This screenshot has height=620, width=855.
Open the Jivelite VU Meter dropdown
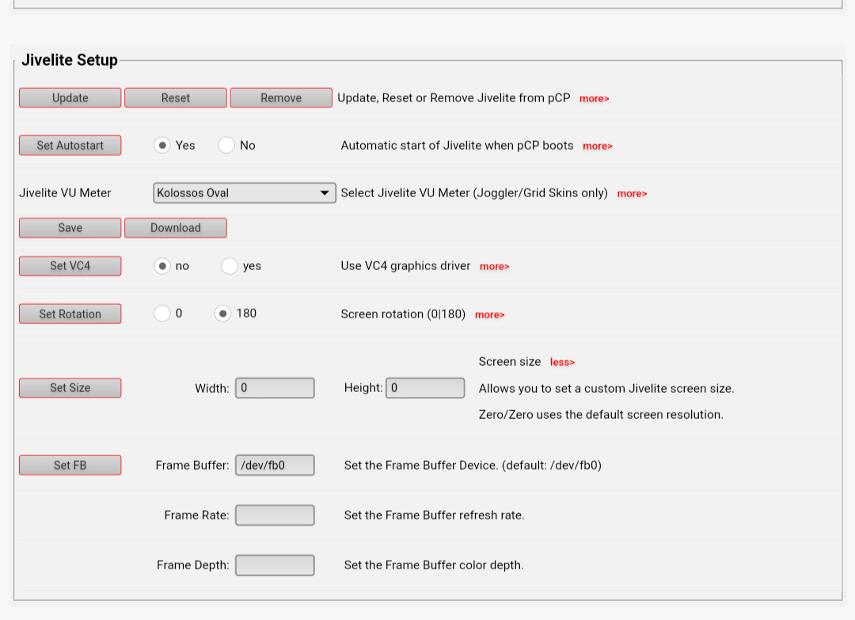click(245, 193)
